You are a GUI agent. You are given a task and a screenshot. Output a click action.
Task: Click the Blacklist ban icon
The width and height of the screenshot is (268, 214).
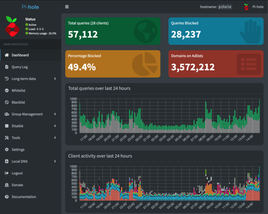pos(7,102)
